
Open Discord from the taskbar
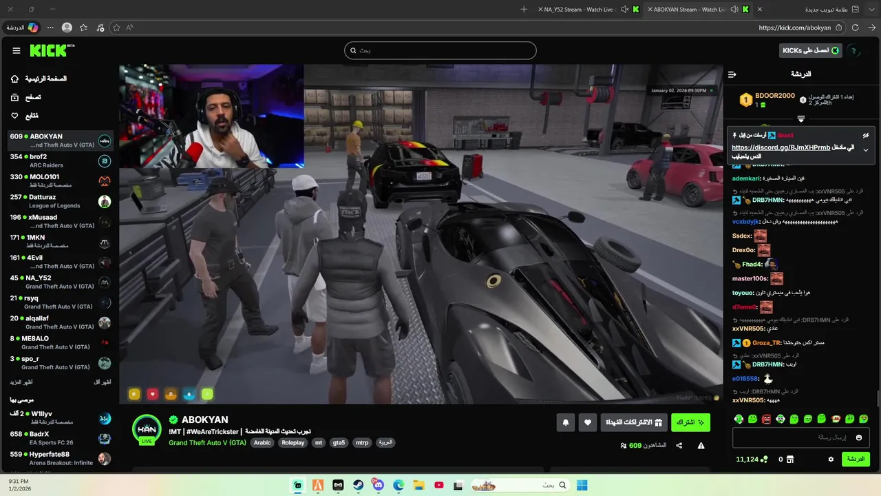click(x=378, y=485)
